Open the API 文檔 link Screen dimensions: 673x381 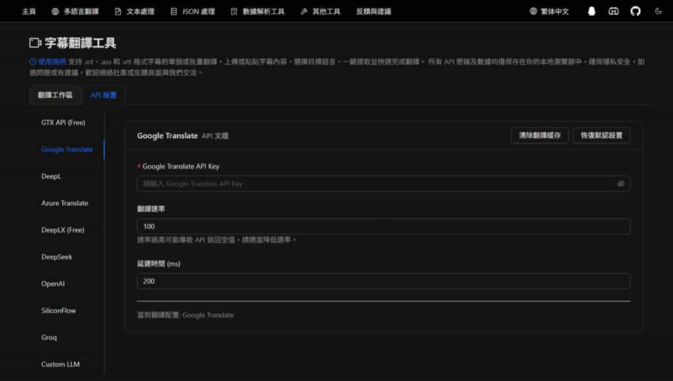click(x=216, y=136)
